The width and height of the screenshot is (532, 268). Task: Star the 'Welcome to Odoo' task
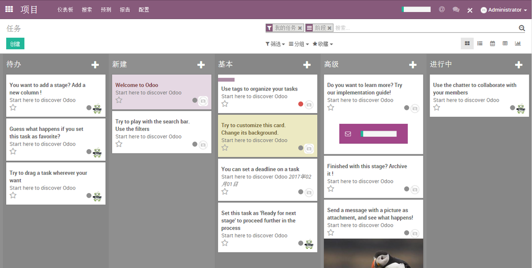click(119, 100)
